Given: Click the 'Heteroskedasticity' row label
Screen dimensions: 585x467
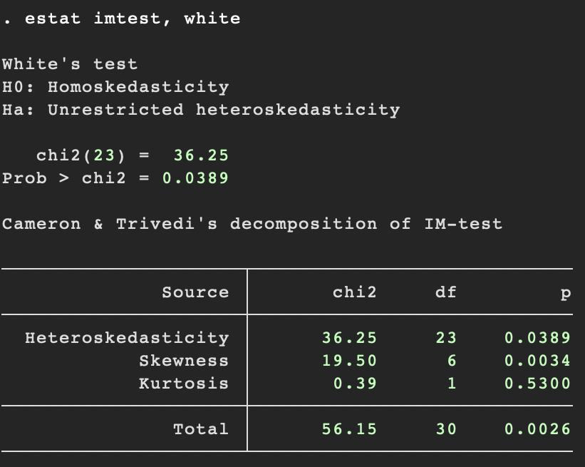Looking at the screenshot, I should pos(127,337).
